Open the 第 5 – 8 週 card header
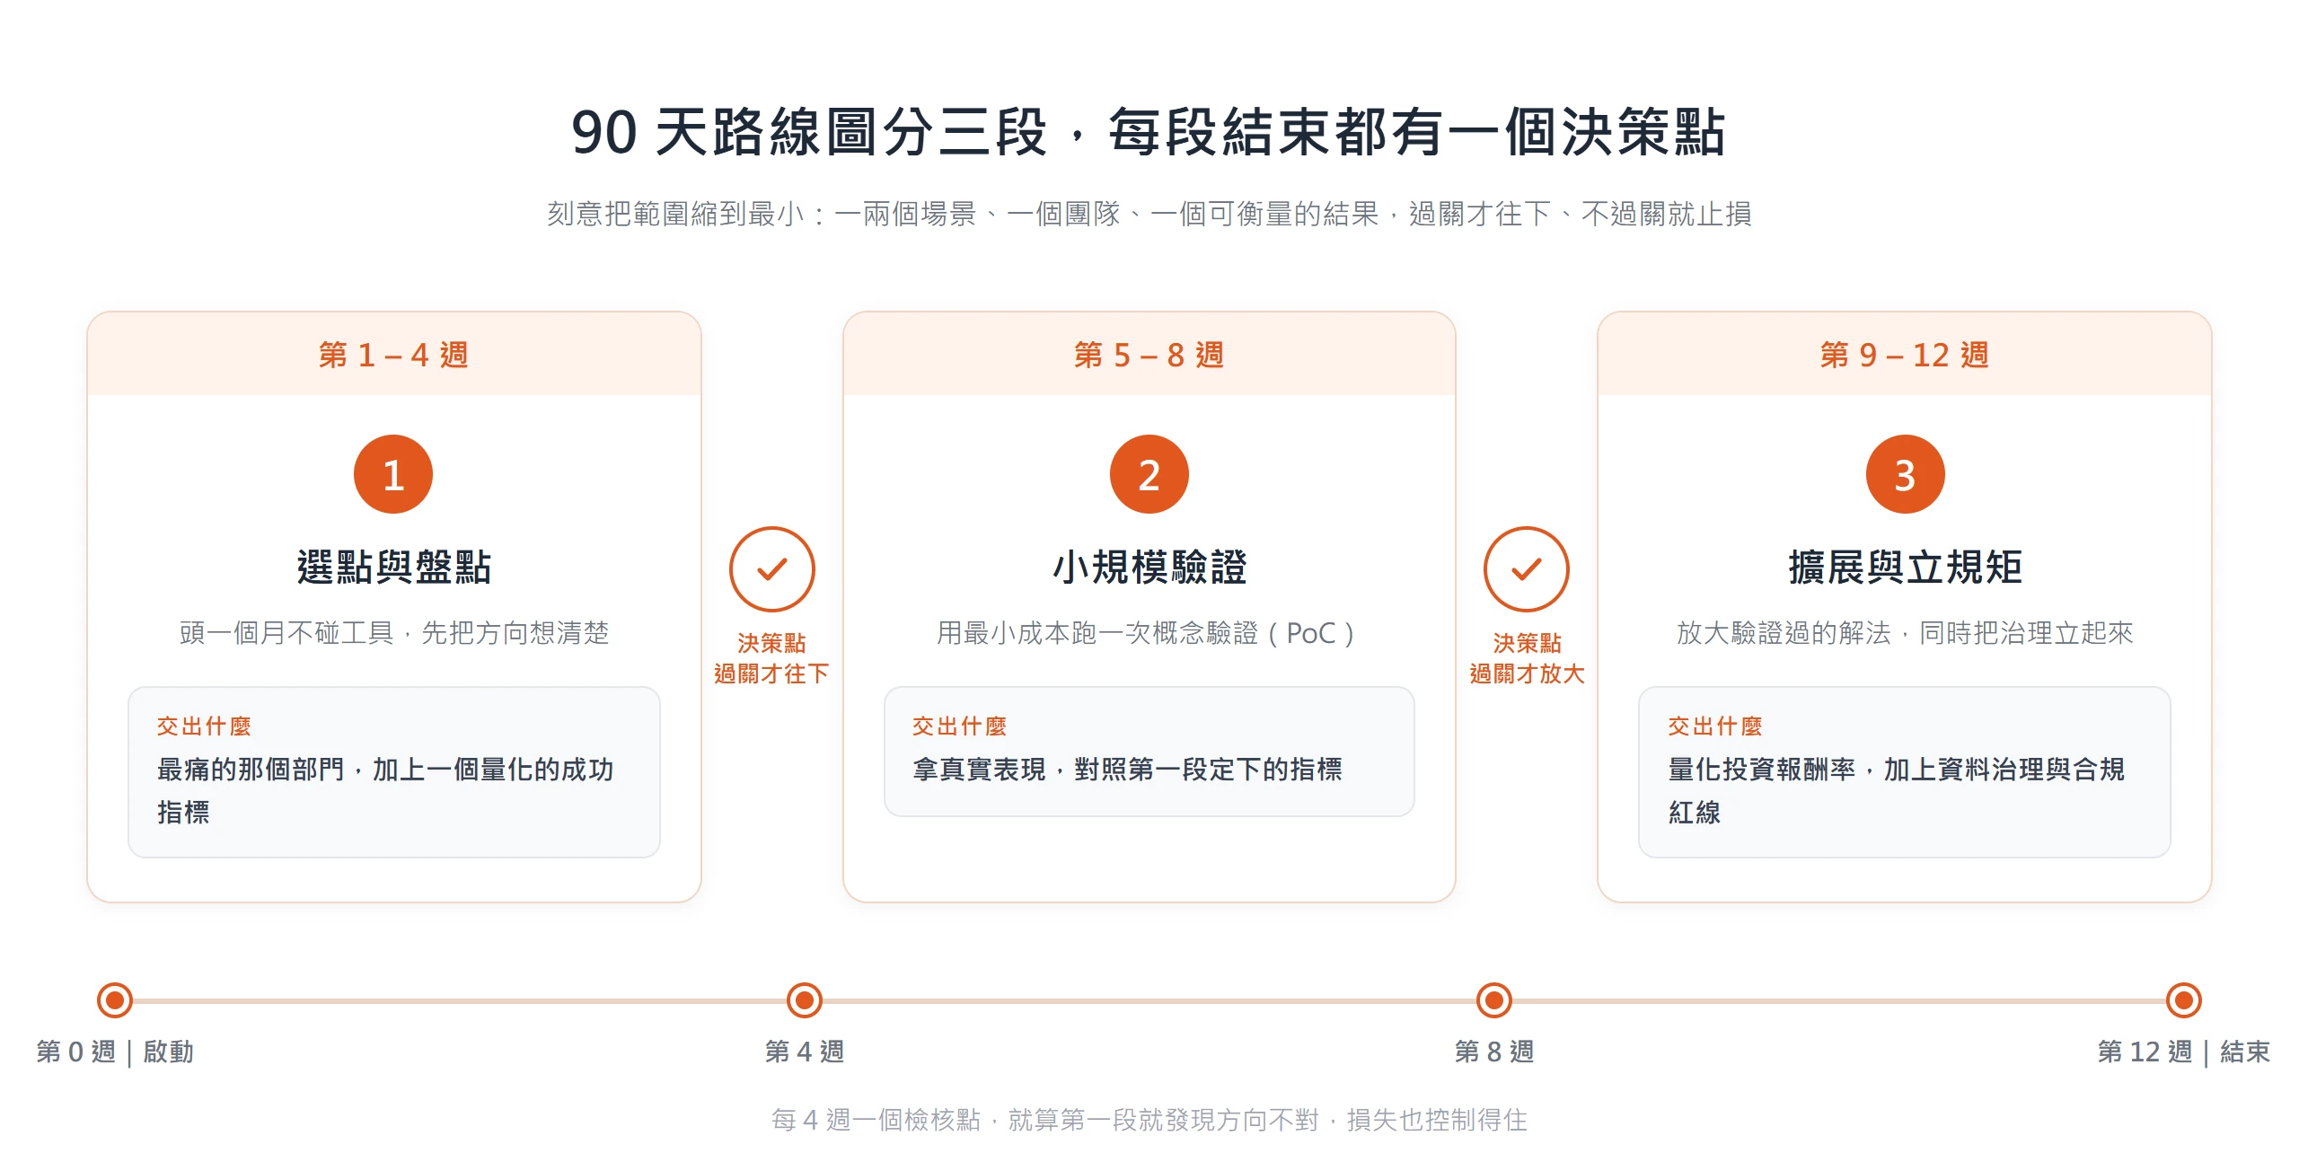The height and width of the screenshot is (1153, 2299). point(1149,354)
